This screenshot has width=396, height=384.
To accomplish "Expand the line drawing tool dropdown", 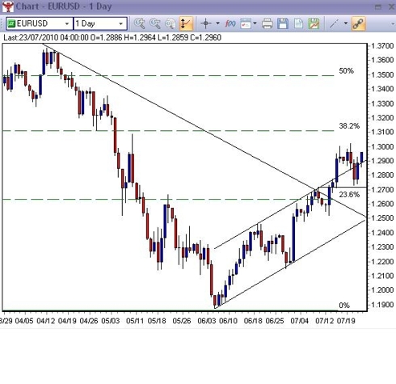I will [x=346, y=23].
